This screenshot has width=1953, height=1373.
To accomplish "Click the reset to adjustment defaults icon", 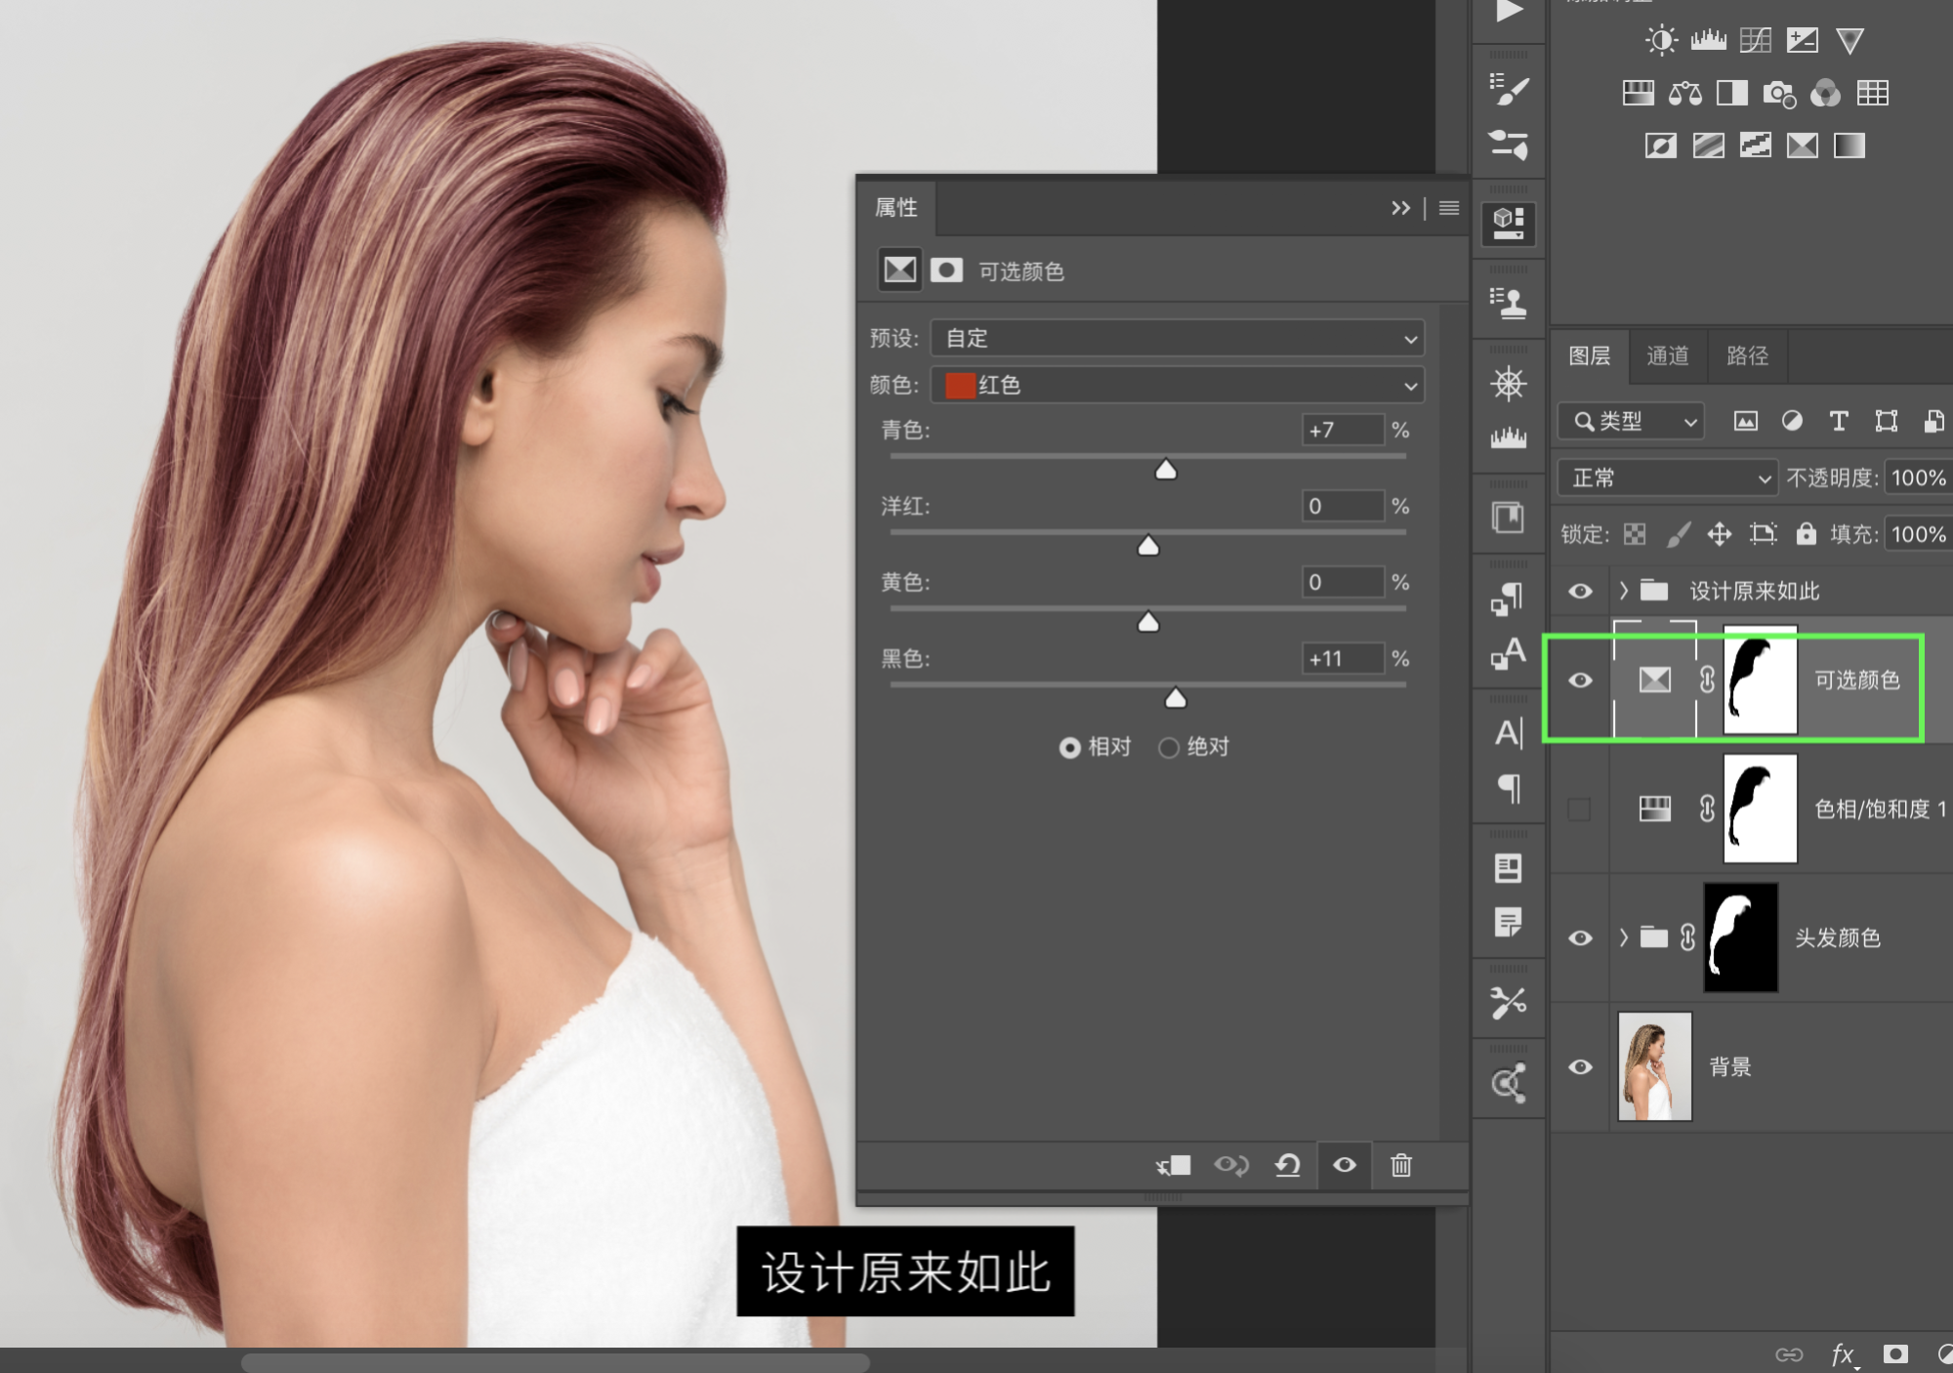I will tap(1287, 1165).
